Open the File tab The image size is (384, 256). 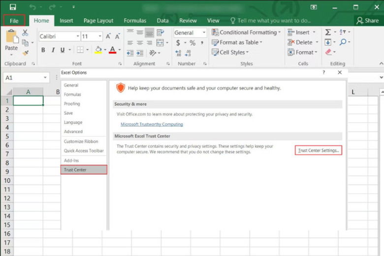tap(14, 21)
